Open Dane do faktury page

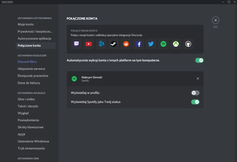click(36, 83)
